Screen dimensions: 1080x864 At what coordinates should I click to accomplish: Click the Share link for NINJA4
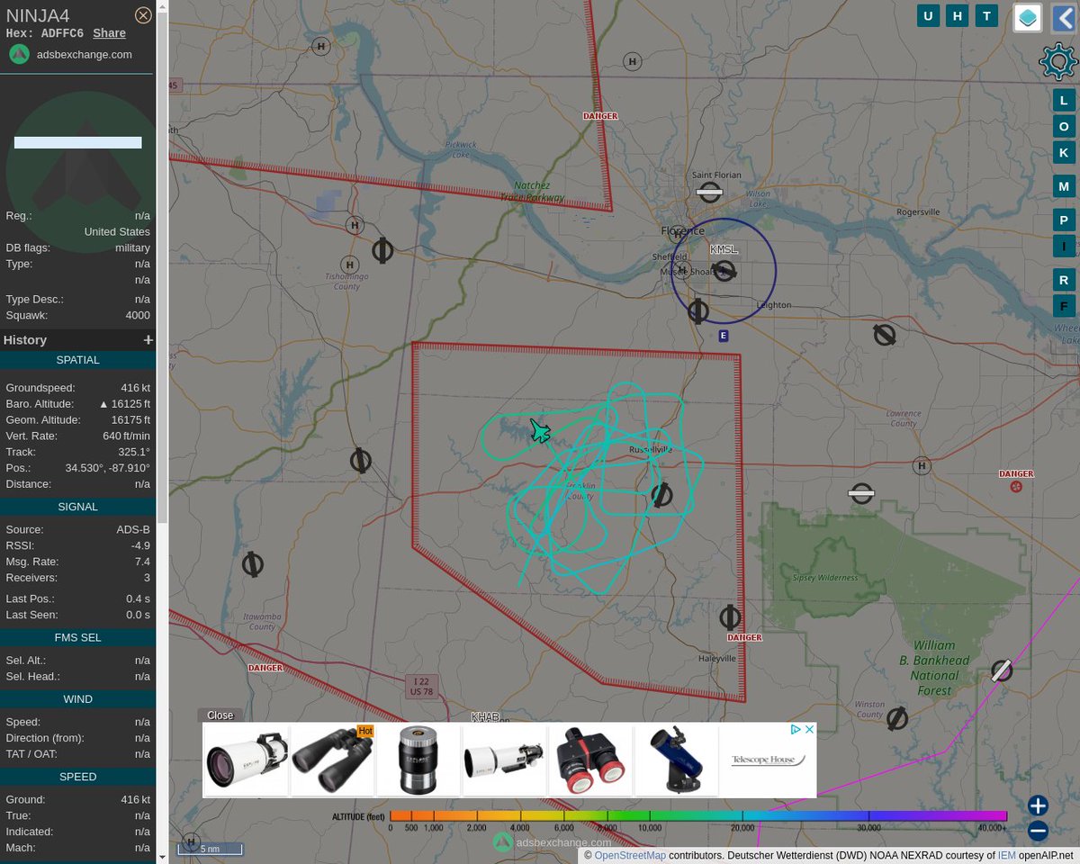[109, 32]
